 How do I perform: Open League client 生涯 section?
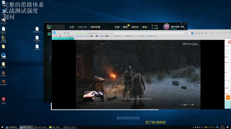pyautogui.click(x=117, y=27)
